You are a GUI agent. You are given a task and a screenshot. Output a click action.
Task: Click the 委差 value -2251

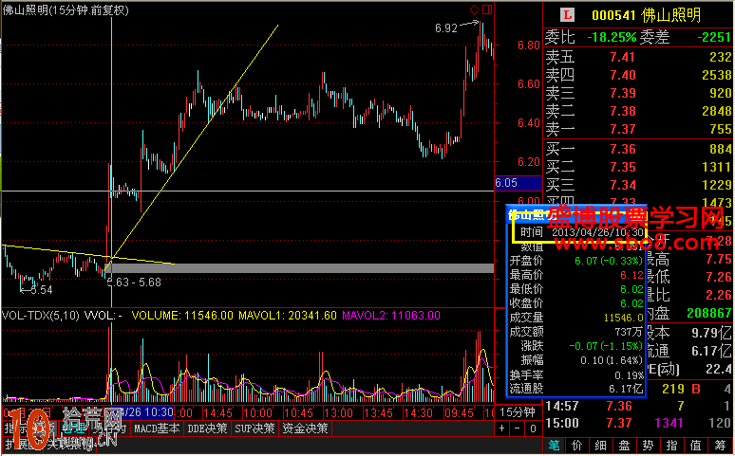[x=714, y=37]
